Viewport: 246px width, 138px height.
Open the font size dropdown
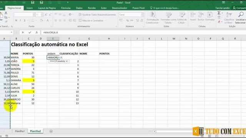pyautogui.click(x=42, y=15)
